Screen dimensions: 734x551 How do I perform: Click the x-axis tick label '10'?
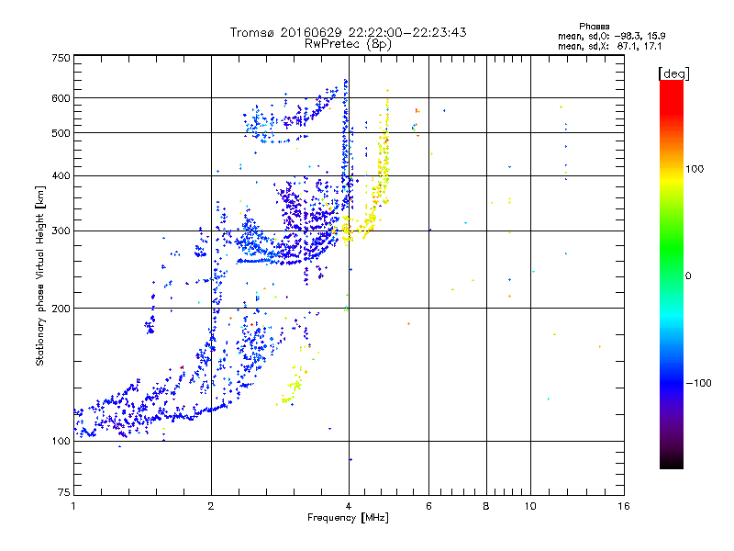coord(530,506)
